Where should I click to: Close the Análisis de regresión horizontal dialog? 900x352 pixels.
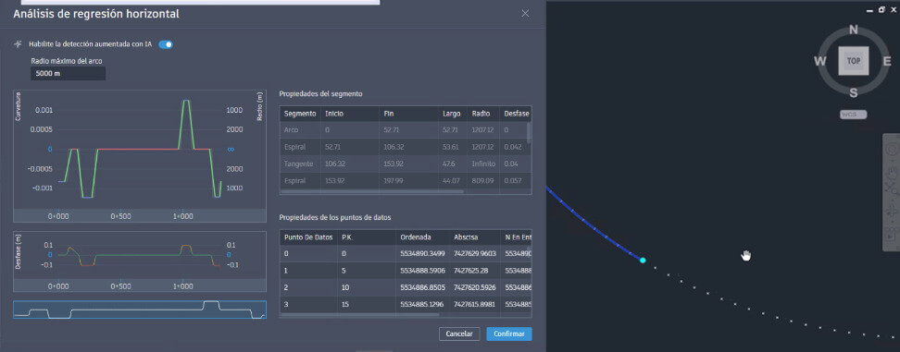[525, 14]
